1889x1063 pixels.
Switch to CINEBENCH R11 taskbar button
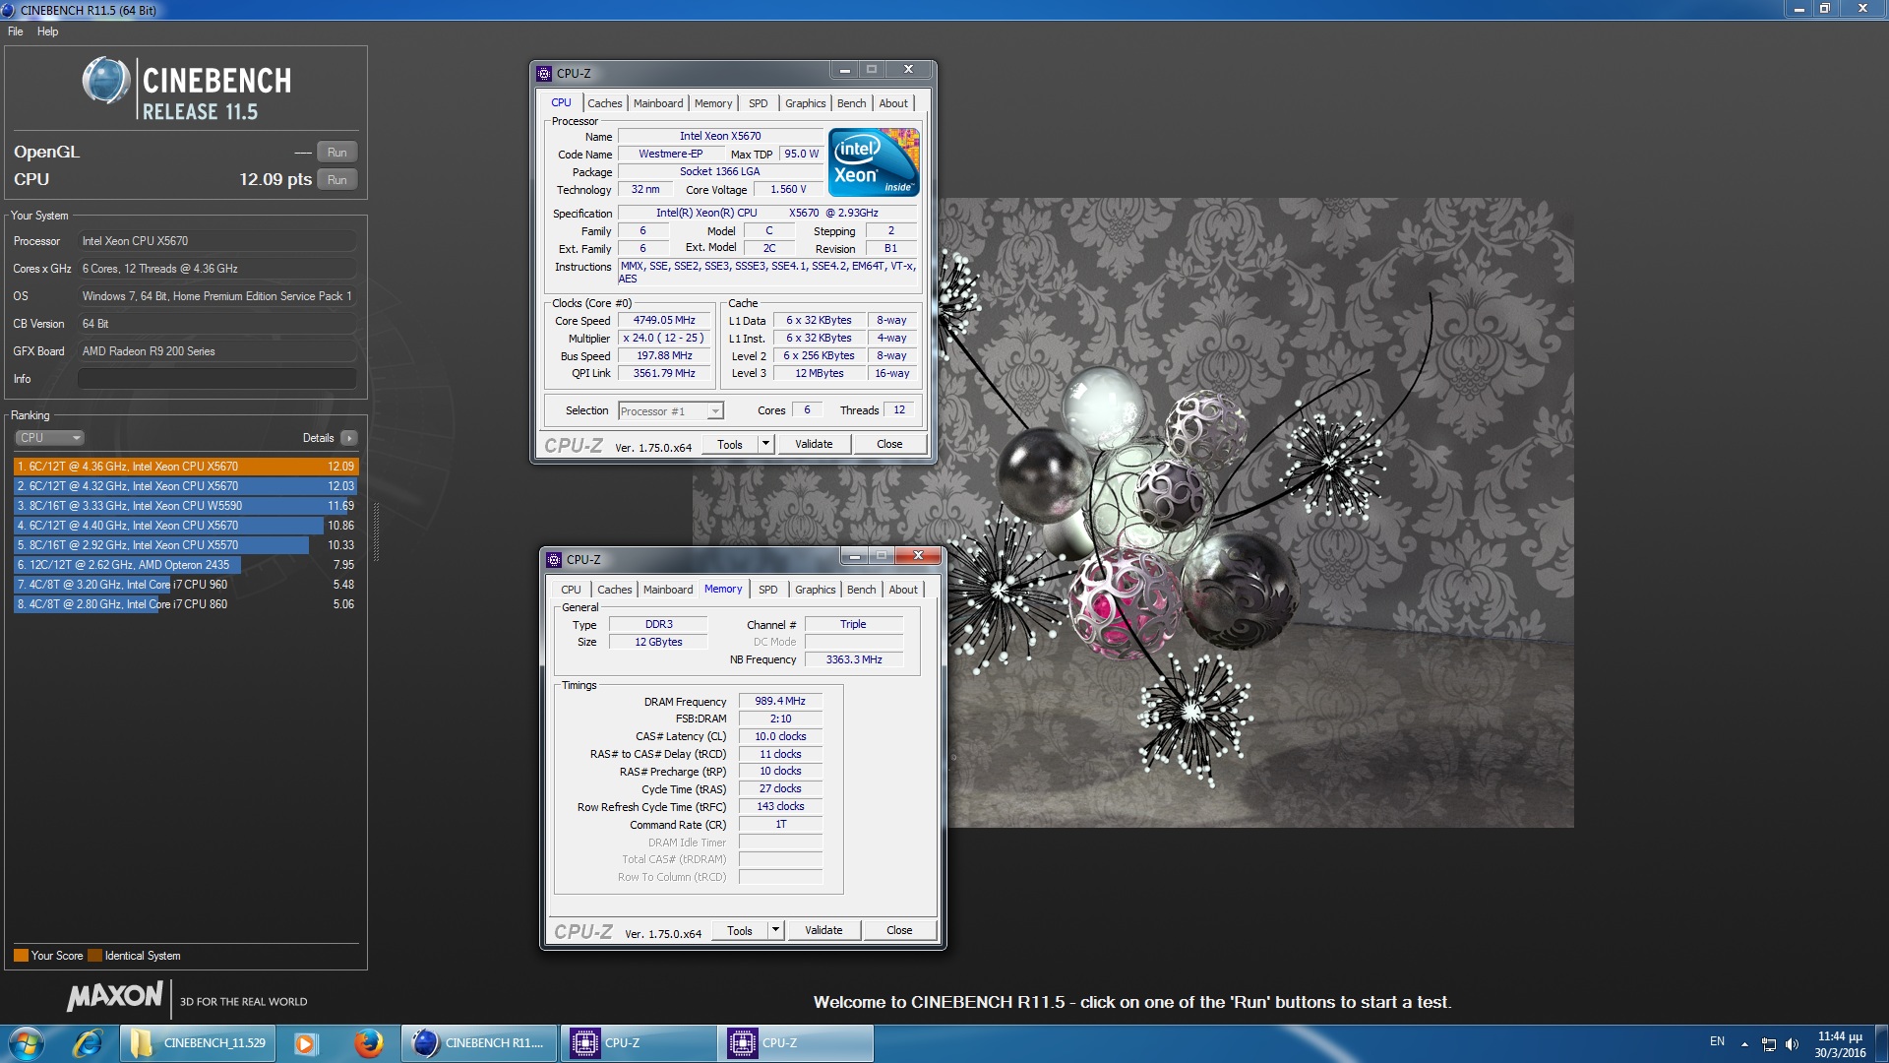coord(479,1043)
